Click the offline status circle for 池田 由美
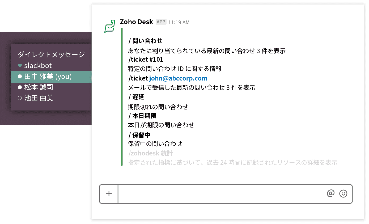Image resolution: width=369 pixels, height=224 pixels. pyautogui.click(x=20, y=98)
